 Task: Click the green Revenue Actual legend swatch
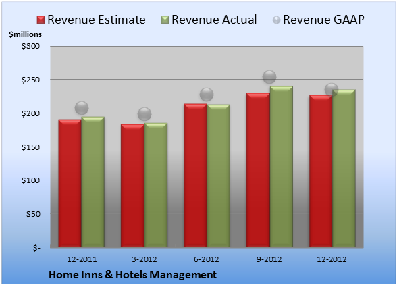pyautogui.click(x=165, y=20)
